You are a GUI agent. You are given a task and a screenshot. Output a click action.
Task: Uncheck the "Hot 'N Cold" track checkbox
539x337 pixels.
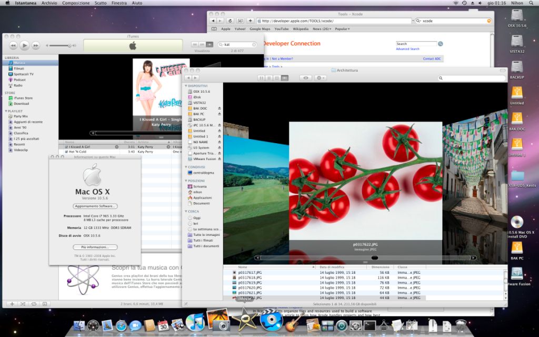(66, 152)
